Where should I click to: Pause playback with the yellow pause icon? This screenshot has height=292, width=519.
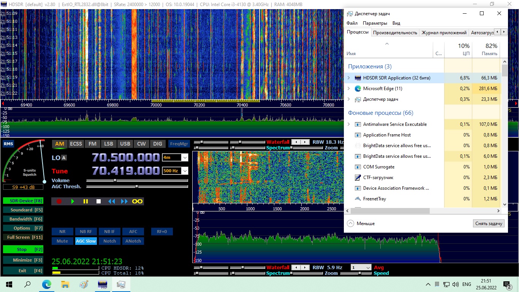[x=85, y=202]
